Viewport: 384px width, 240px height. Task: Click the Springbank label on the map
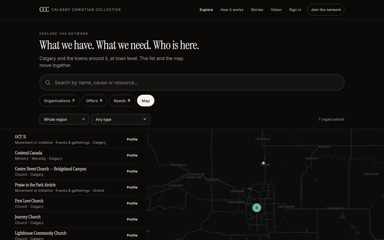(235, 202)
